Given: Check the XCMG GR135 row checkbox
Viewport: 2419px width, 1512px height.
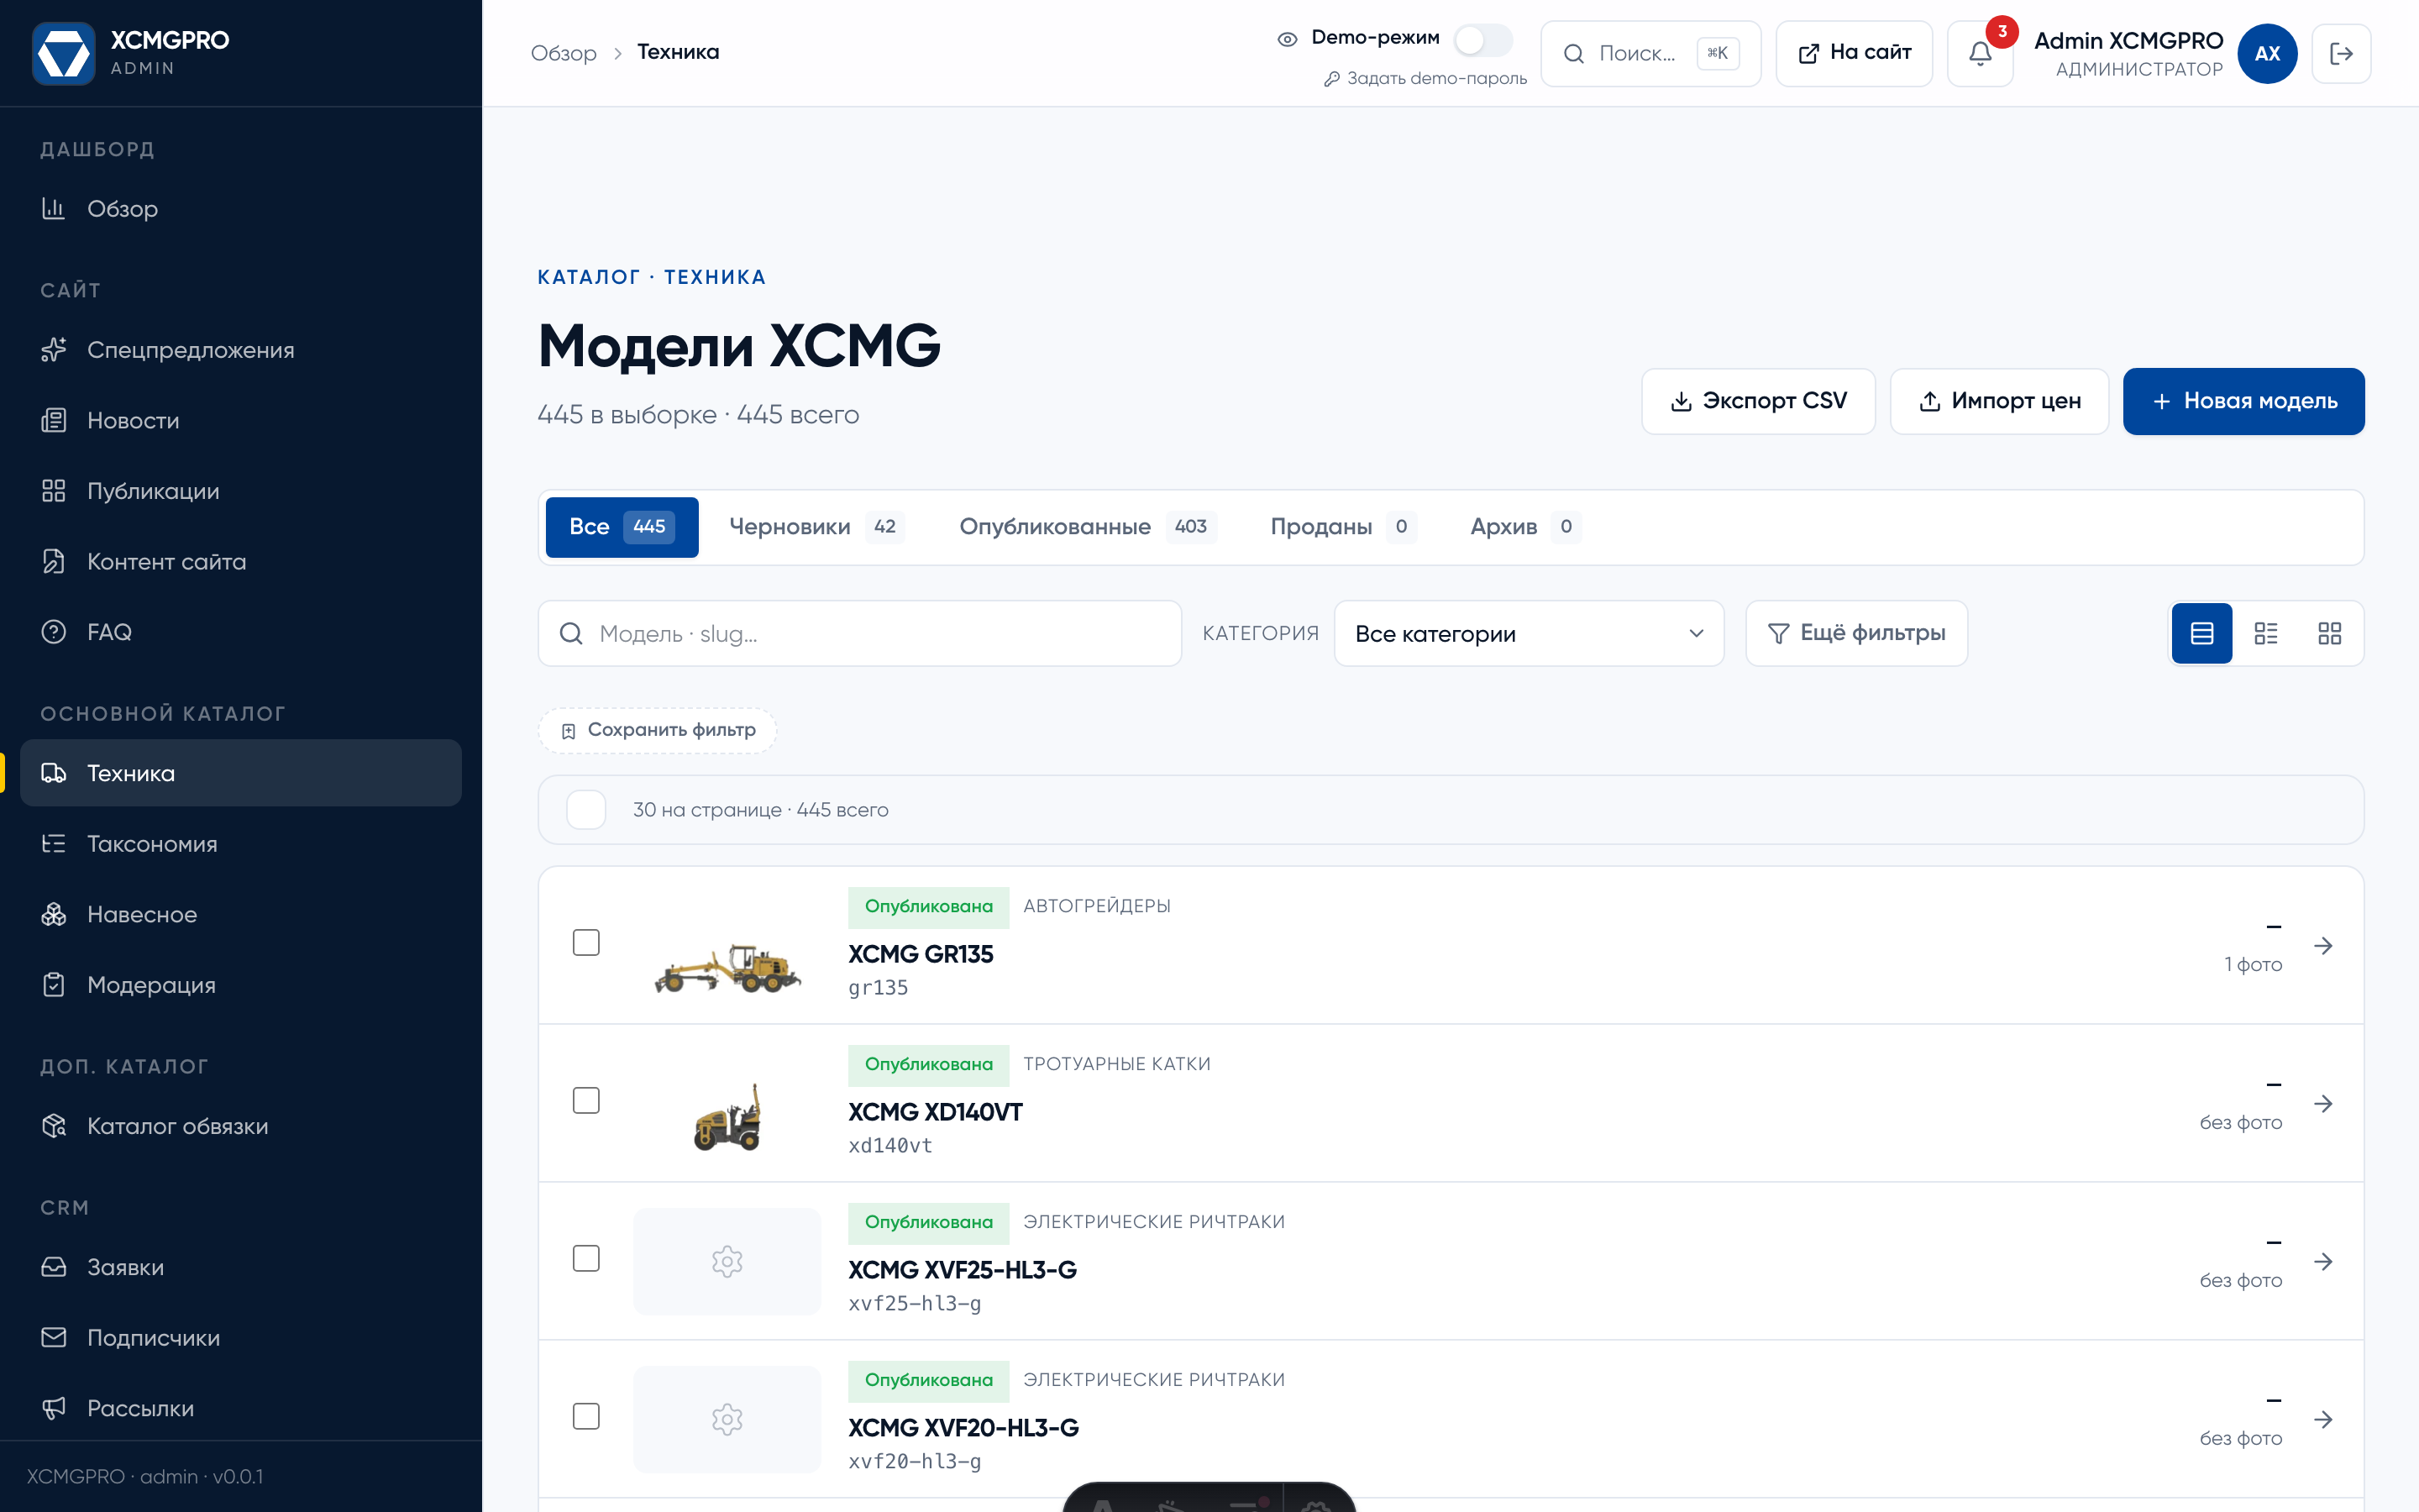Looking at the screenshot, I should pos(585,942).
